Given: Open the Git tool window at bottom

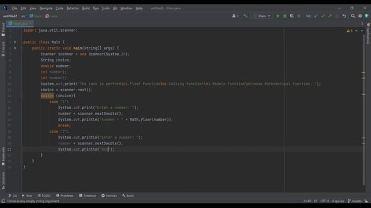Looking at the screenshot, I should pyautogui.click(x=13, y=195).
